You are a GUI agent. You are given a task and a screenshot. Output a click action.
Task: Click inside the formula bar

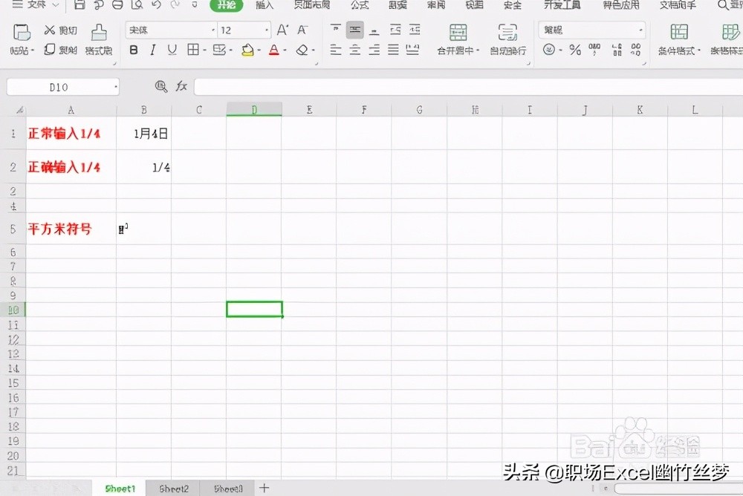coord(446,86)
